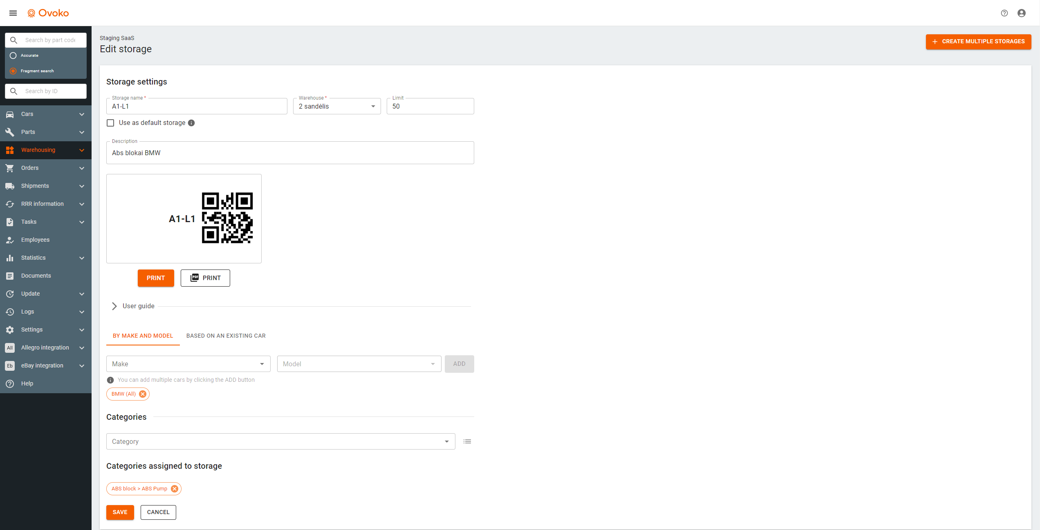Select the Accurate search radio button
The width and height of the screenshot is (1040, 530).
(13, 56)
